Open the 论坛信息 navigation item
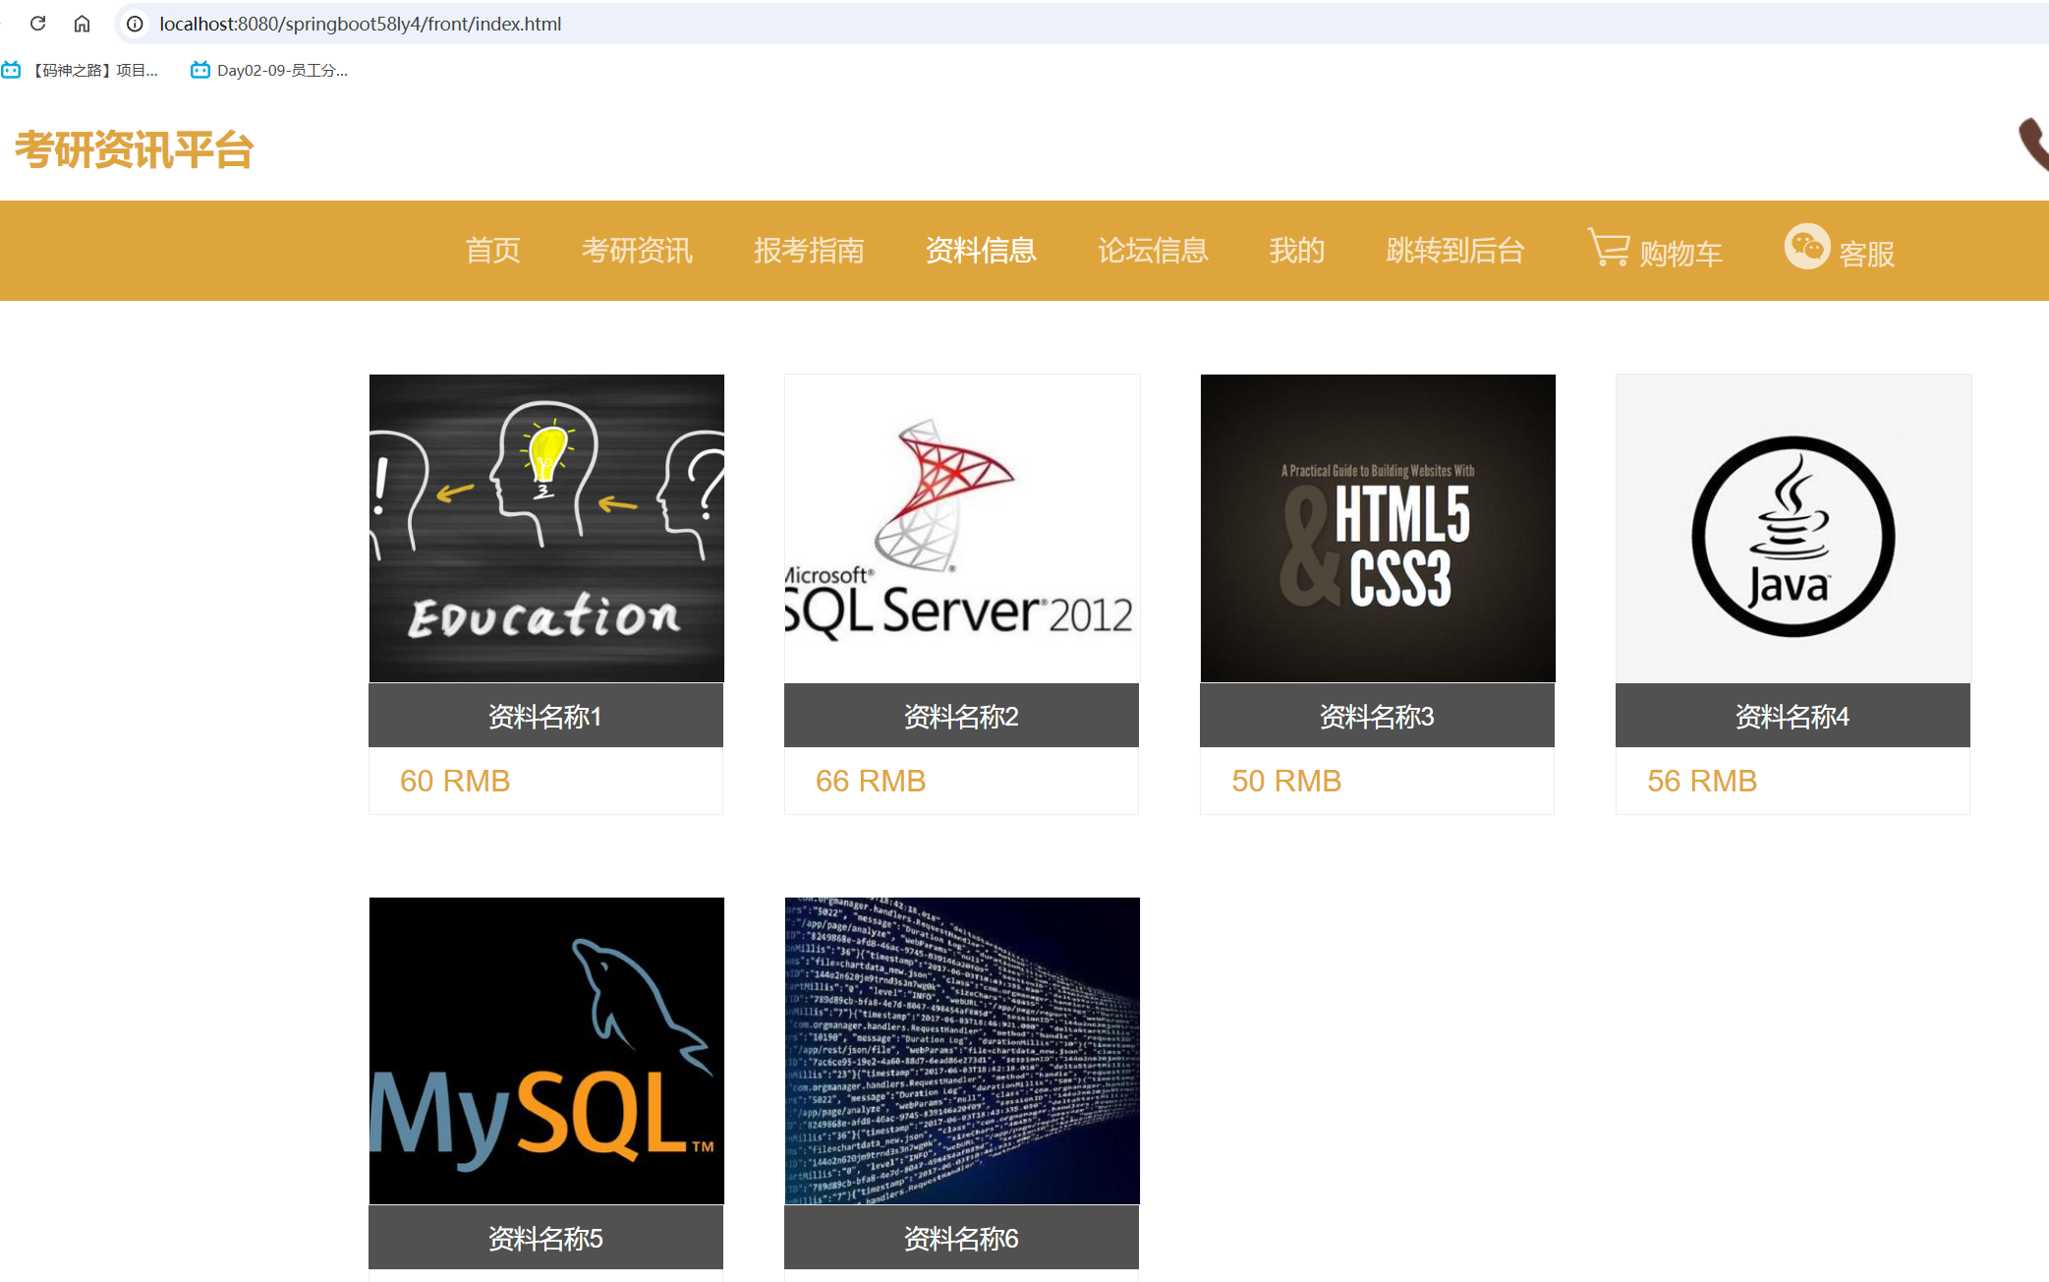Screen dimensions: 2049x1282 pyautogui.click(x=1153, y=251)
